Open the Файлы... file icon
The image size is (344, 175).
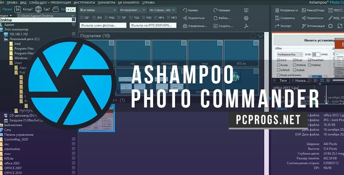(215, 18)
